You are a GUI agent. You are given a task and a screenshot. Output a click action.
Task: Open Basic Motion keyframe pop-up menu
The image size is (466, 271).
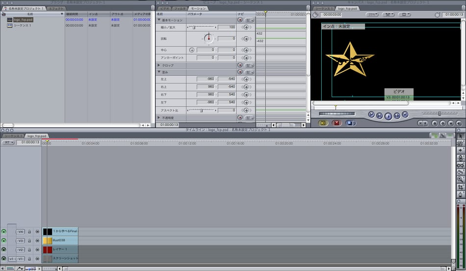[x=250, y=20]
